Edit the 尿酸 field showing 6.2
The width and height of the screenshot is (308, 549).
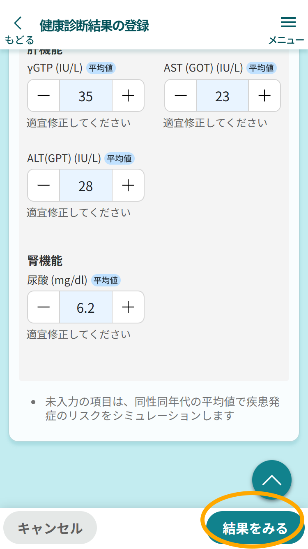click(86, 307)
